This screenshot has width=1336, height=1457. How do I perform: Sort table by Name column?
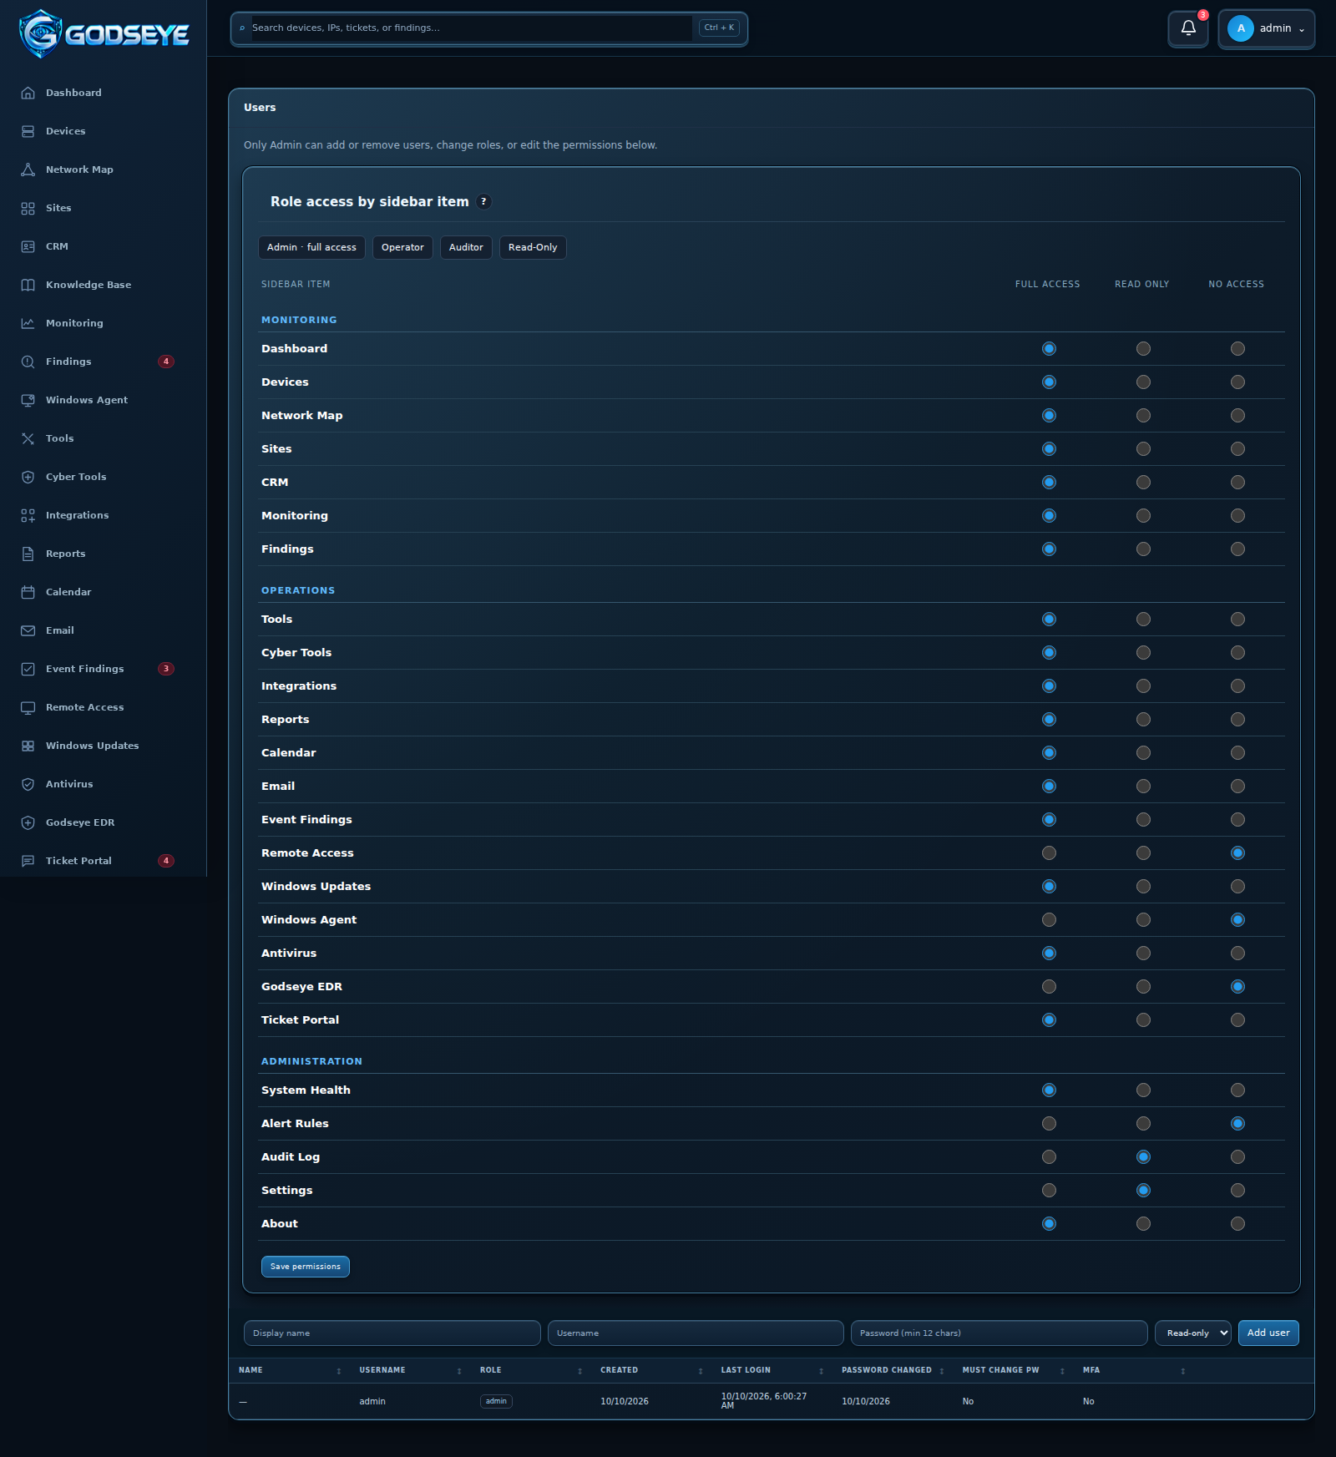click(289, 1370)
